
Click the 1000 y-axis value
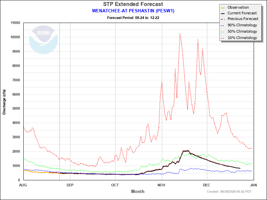tap(16, 166)
